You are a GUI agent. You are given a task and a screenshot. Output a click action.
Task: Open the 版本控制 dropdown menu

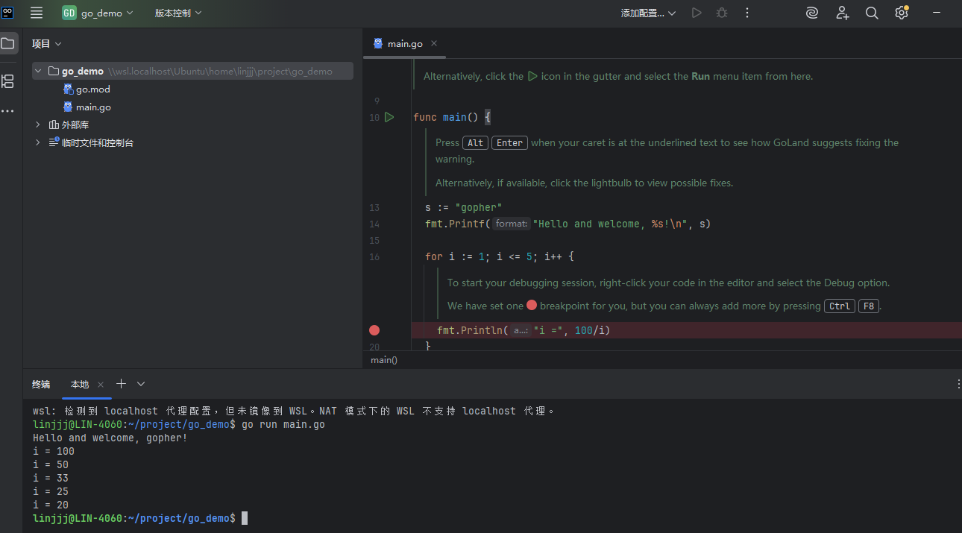pos(177,13)
